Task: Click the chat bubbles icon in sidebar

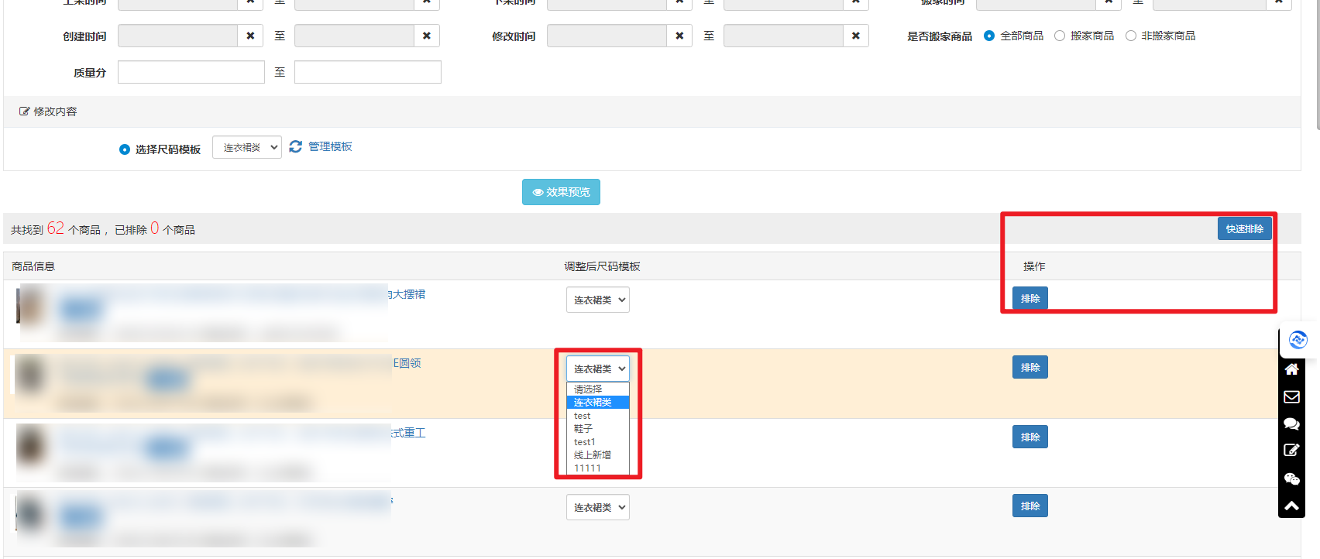Action: (x=1291, y=424)
